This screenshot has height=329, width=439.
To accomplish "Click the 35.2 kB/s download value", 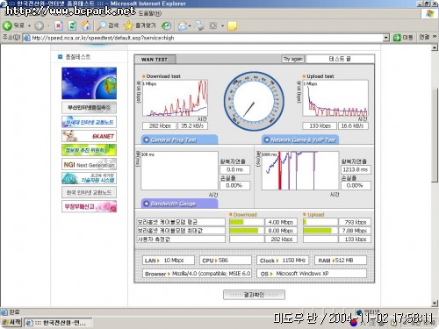I will [x=192, y=126].
